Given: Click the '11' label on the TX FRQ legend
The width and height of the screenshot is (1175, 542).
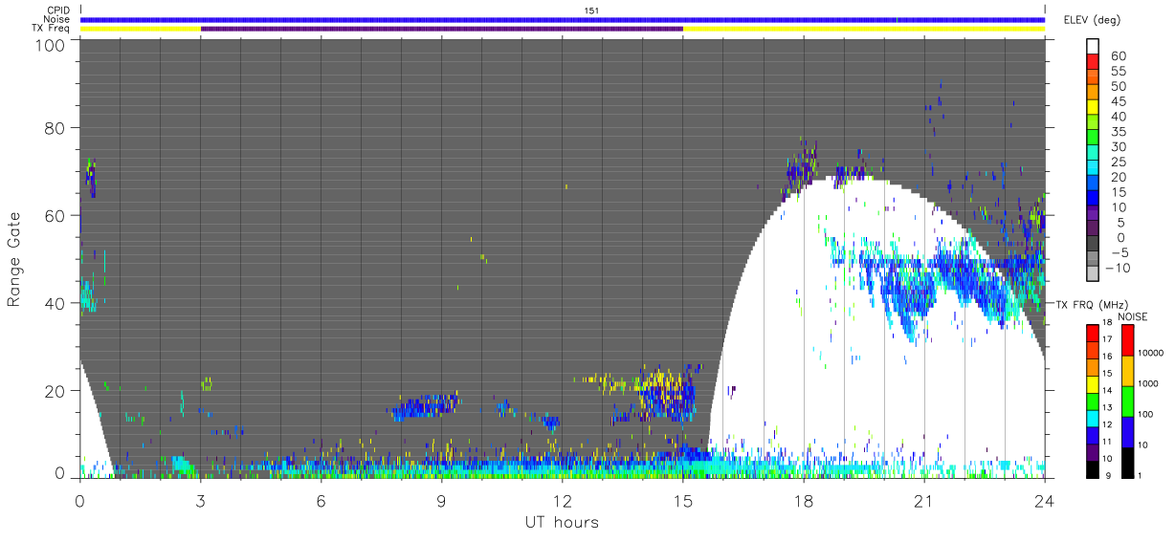Looking at the screenshot, I should pos(1109,441).
